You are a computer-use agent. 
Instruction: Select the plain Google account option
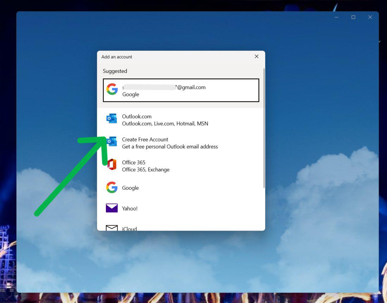click(x=181, y=188)
